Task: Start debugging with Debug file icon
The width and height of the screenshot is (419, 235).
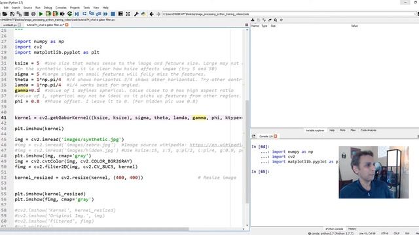Action: coord(77,14)
